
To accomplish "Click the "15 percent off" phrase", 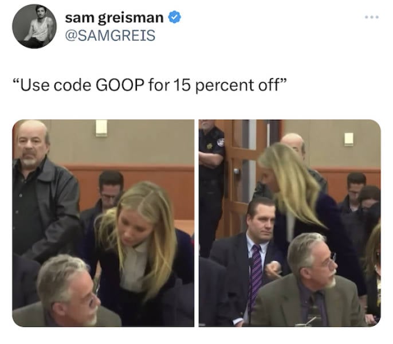I will [x=226, y=86].
